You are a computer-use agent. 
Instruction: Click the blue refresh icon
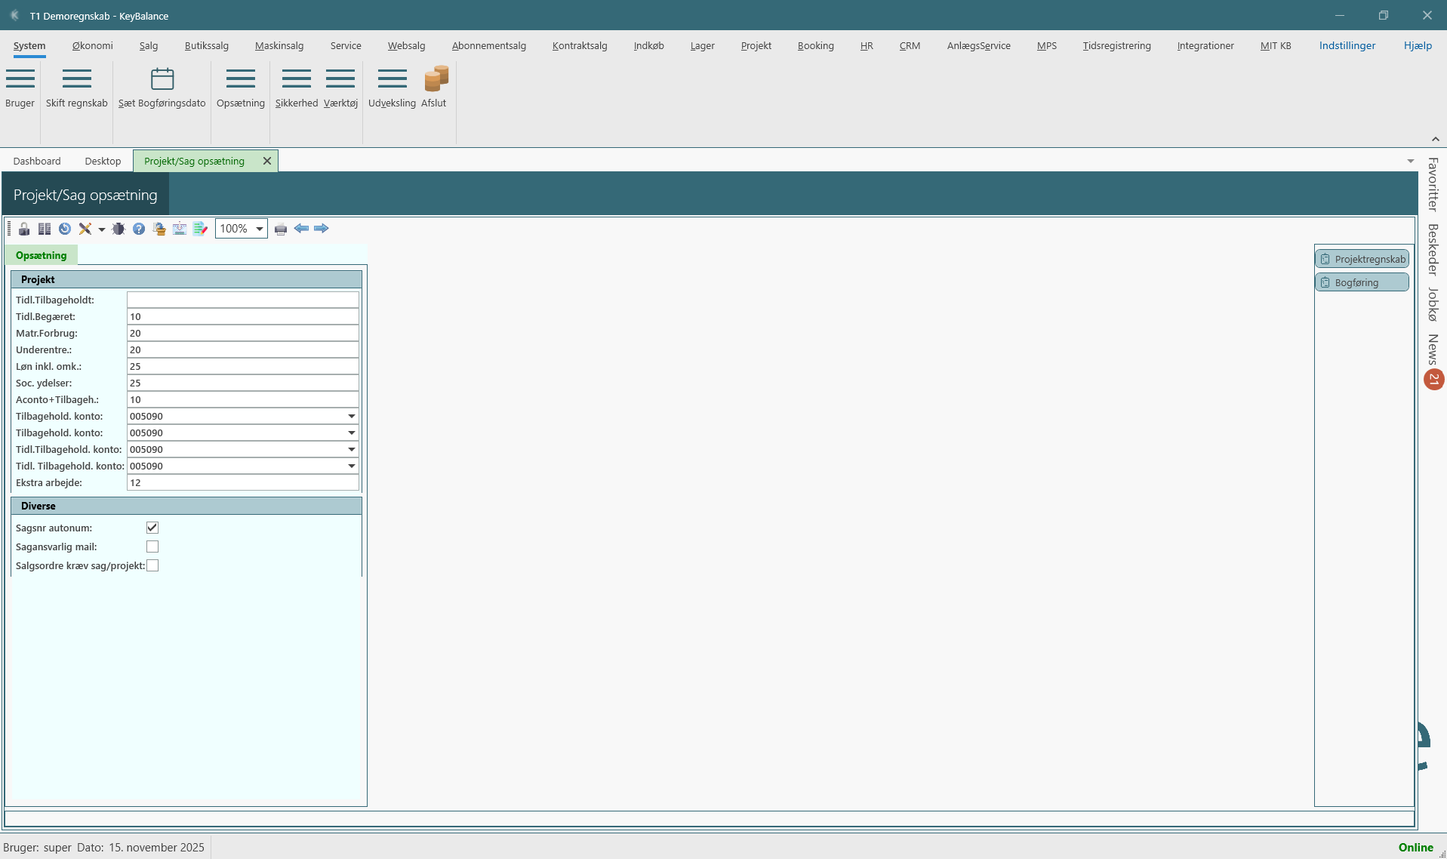65,229
